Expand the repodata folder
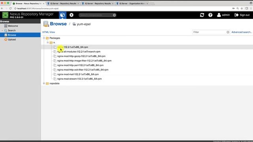 point(44,83)
